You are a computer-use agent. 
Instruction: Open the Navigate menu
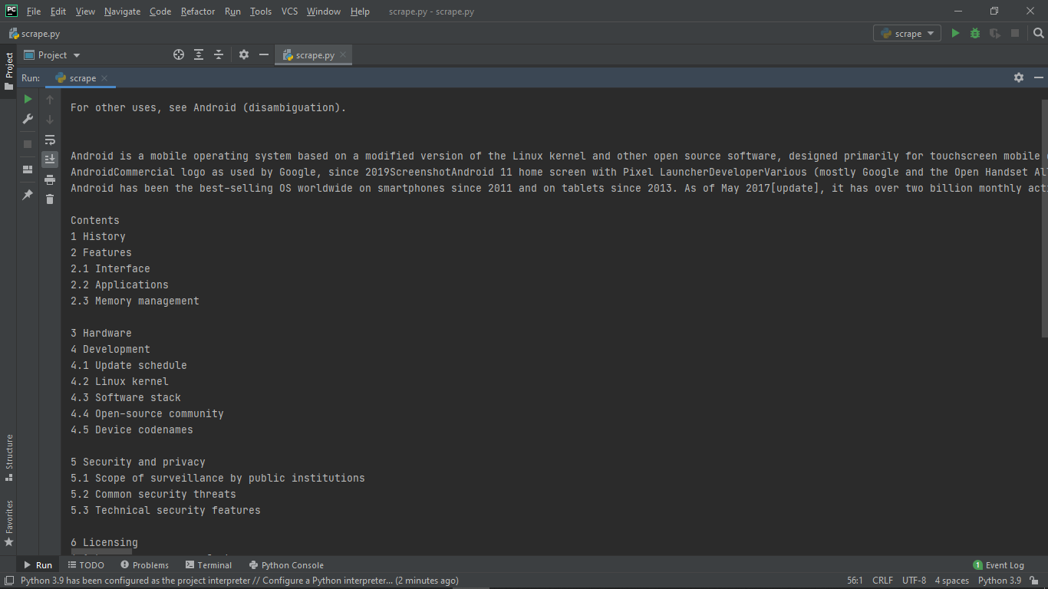click(123, 12)
